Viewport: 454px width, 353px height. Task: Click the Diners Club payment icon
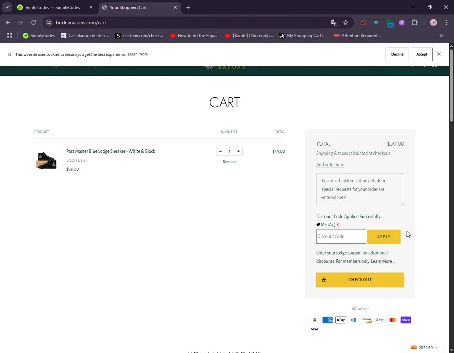pos(354,320)
